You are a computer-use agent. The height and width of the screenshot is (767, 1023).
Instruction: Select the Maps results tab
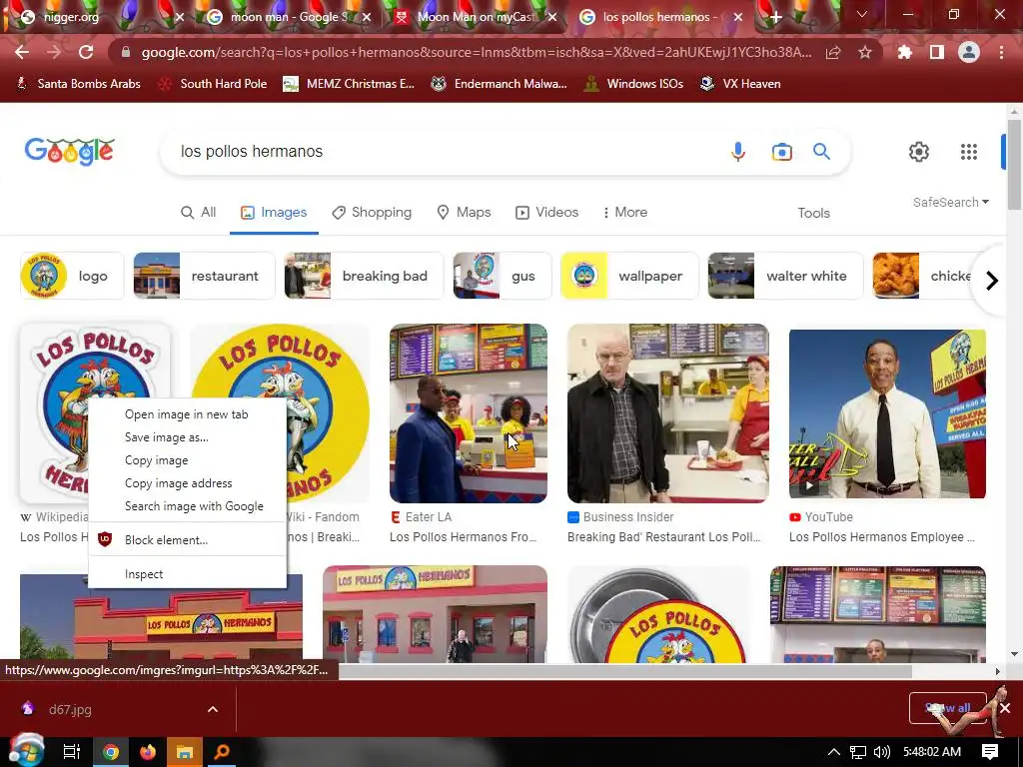click(464, 212)
